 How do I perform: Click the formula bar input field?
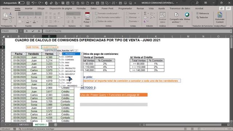point(137,31)
